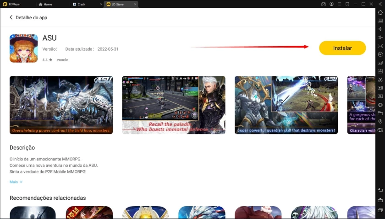The height and width of the screenshot is (219, 385).
Task: Expand description with the Mais link
Action: [x=16, y=182]
